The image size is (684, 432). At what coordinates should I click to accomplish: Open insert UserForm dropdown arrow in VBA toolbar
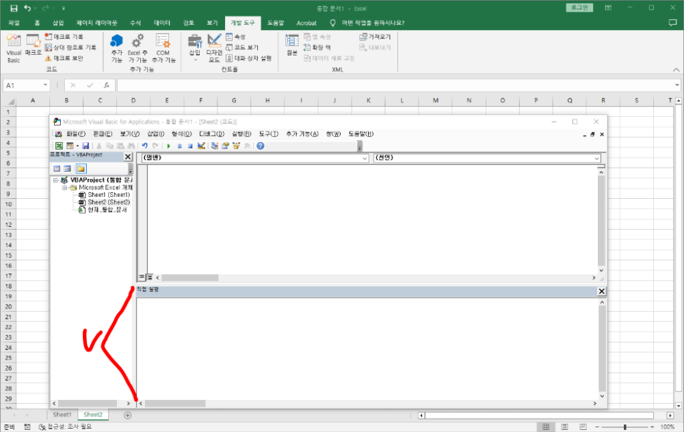coord(77,146)
